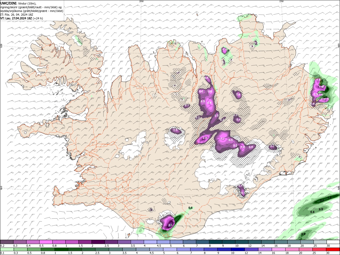Screen dimensions: 340x255
Task: Click the 'IT: Fös. 26. 04. 2024 18Z' line
Action: (17, 15)
